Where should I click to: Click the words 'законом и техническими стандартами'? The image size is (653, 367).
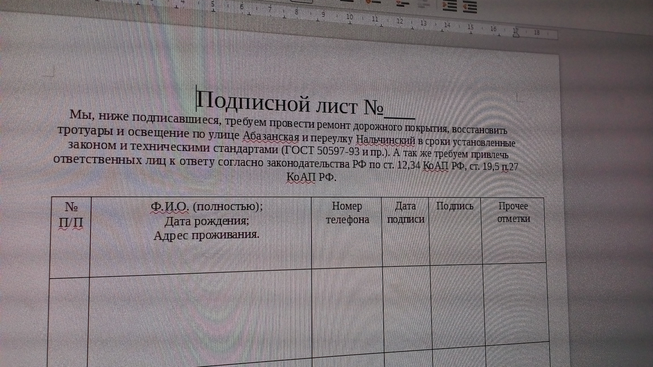click(x=173, y=147)
